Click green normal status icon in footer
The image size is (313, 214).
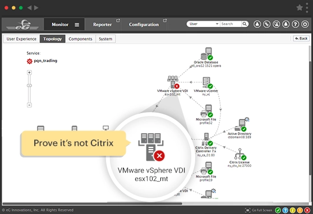(x=278, y=210)
